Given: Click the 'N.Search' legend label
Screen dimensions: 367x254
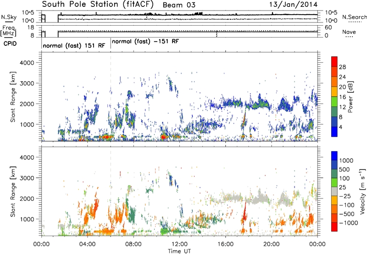Looking at the screenshot, I should (x=354, y=17).
